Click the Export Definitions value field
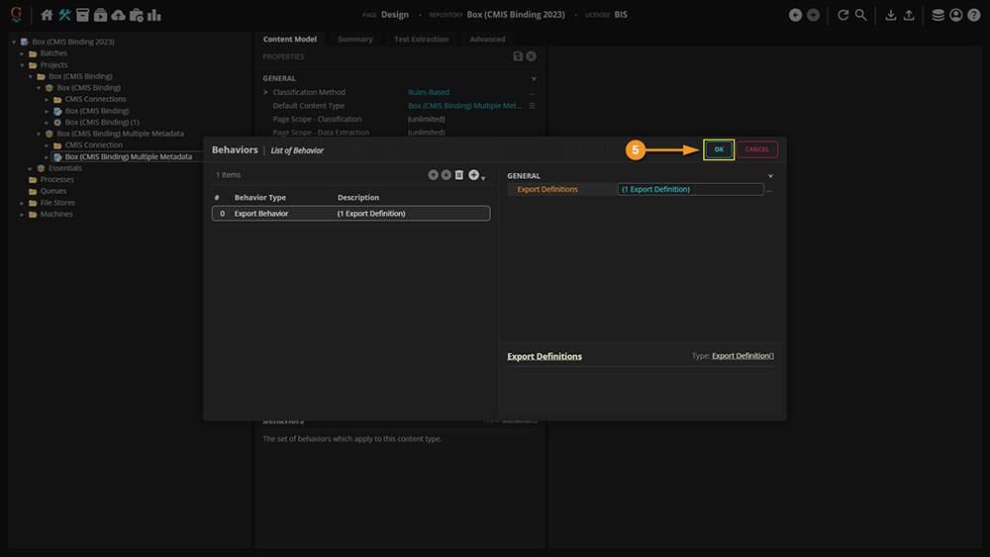 tap(690, 189)
